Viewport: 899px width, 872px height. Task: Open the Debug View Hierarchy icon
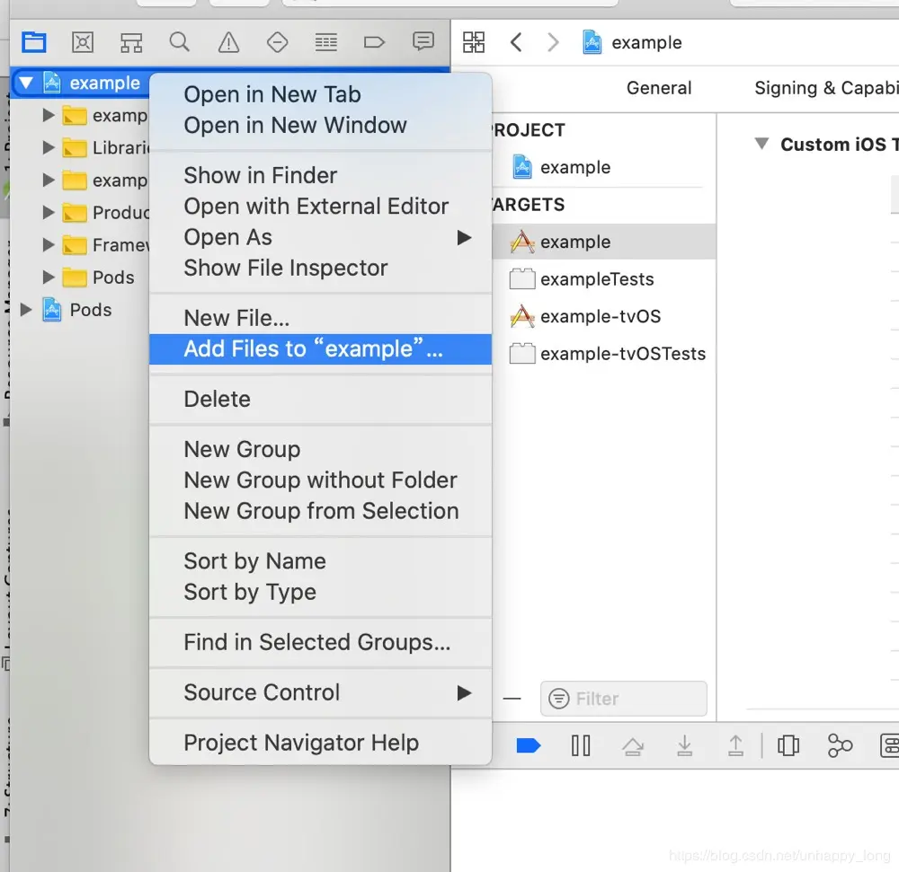788,745
